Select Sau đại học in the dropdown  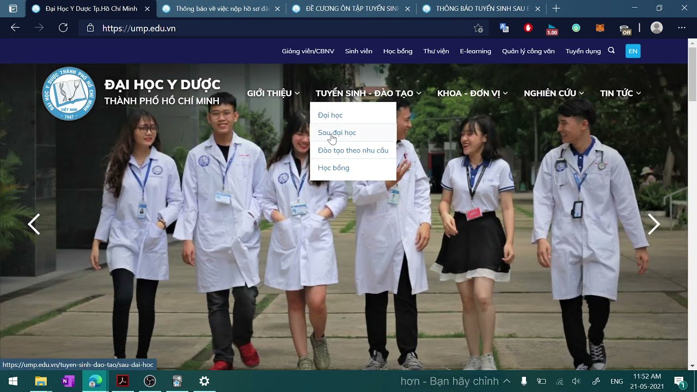pyautogui.click(x=353, y=132)
